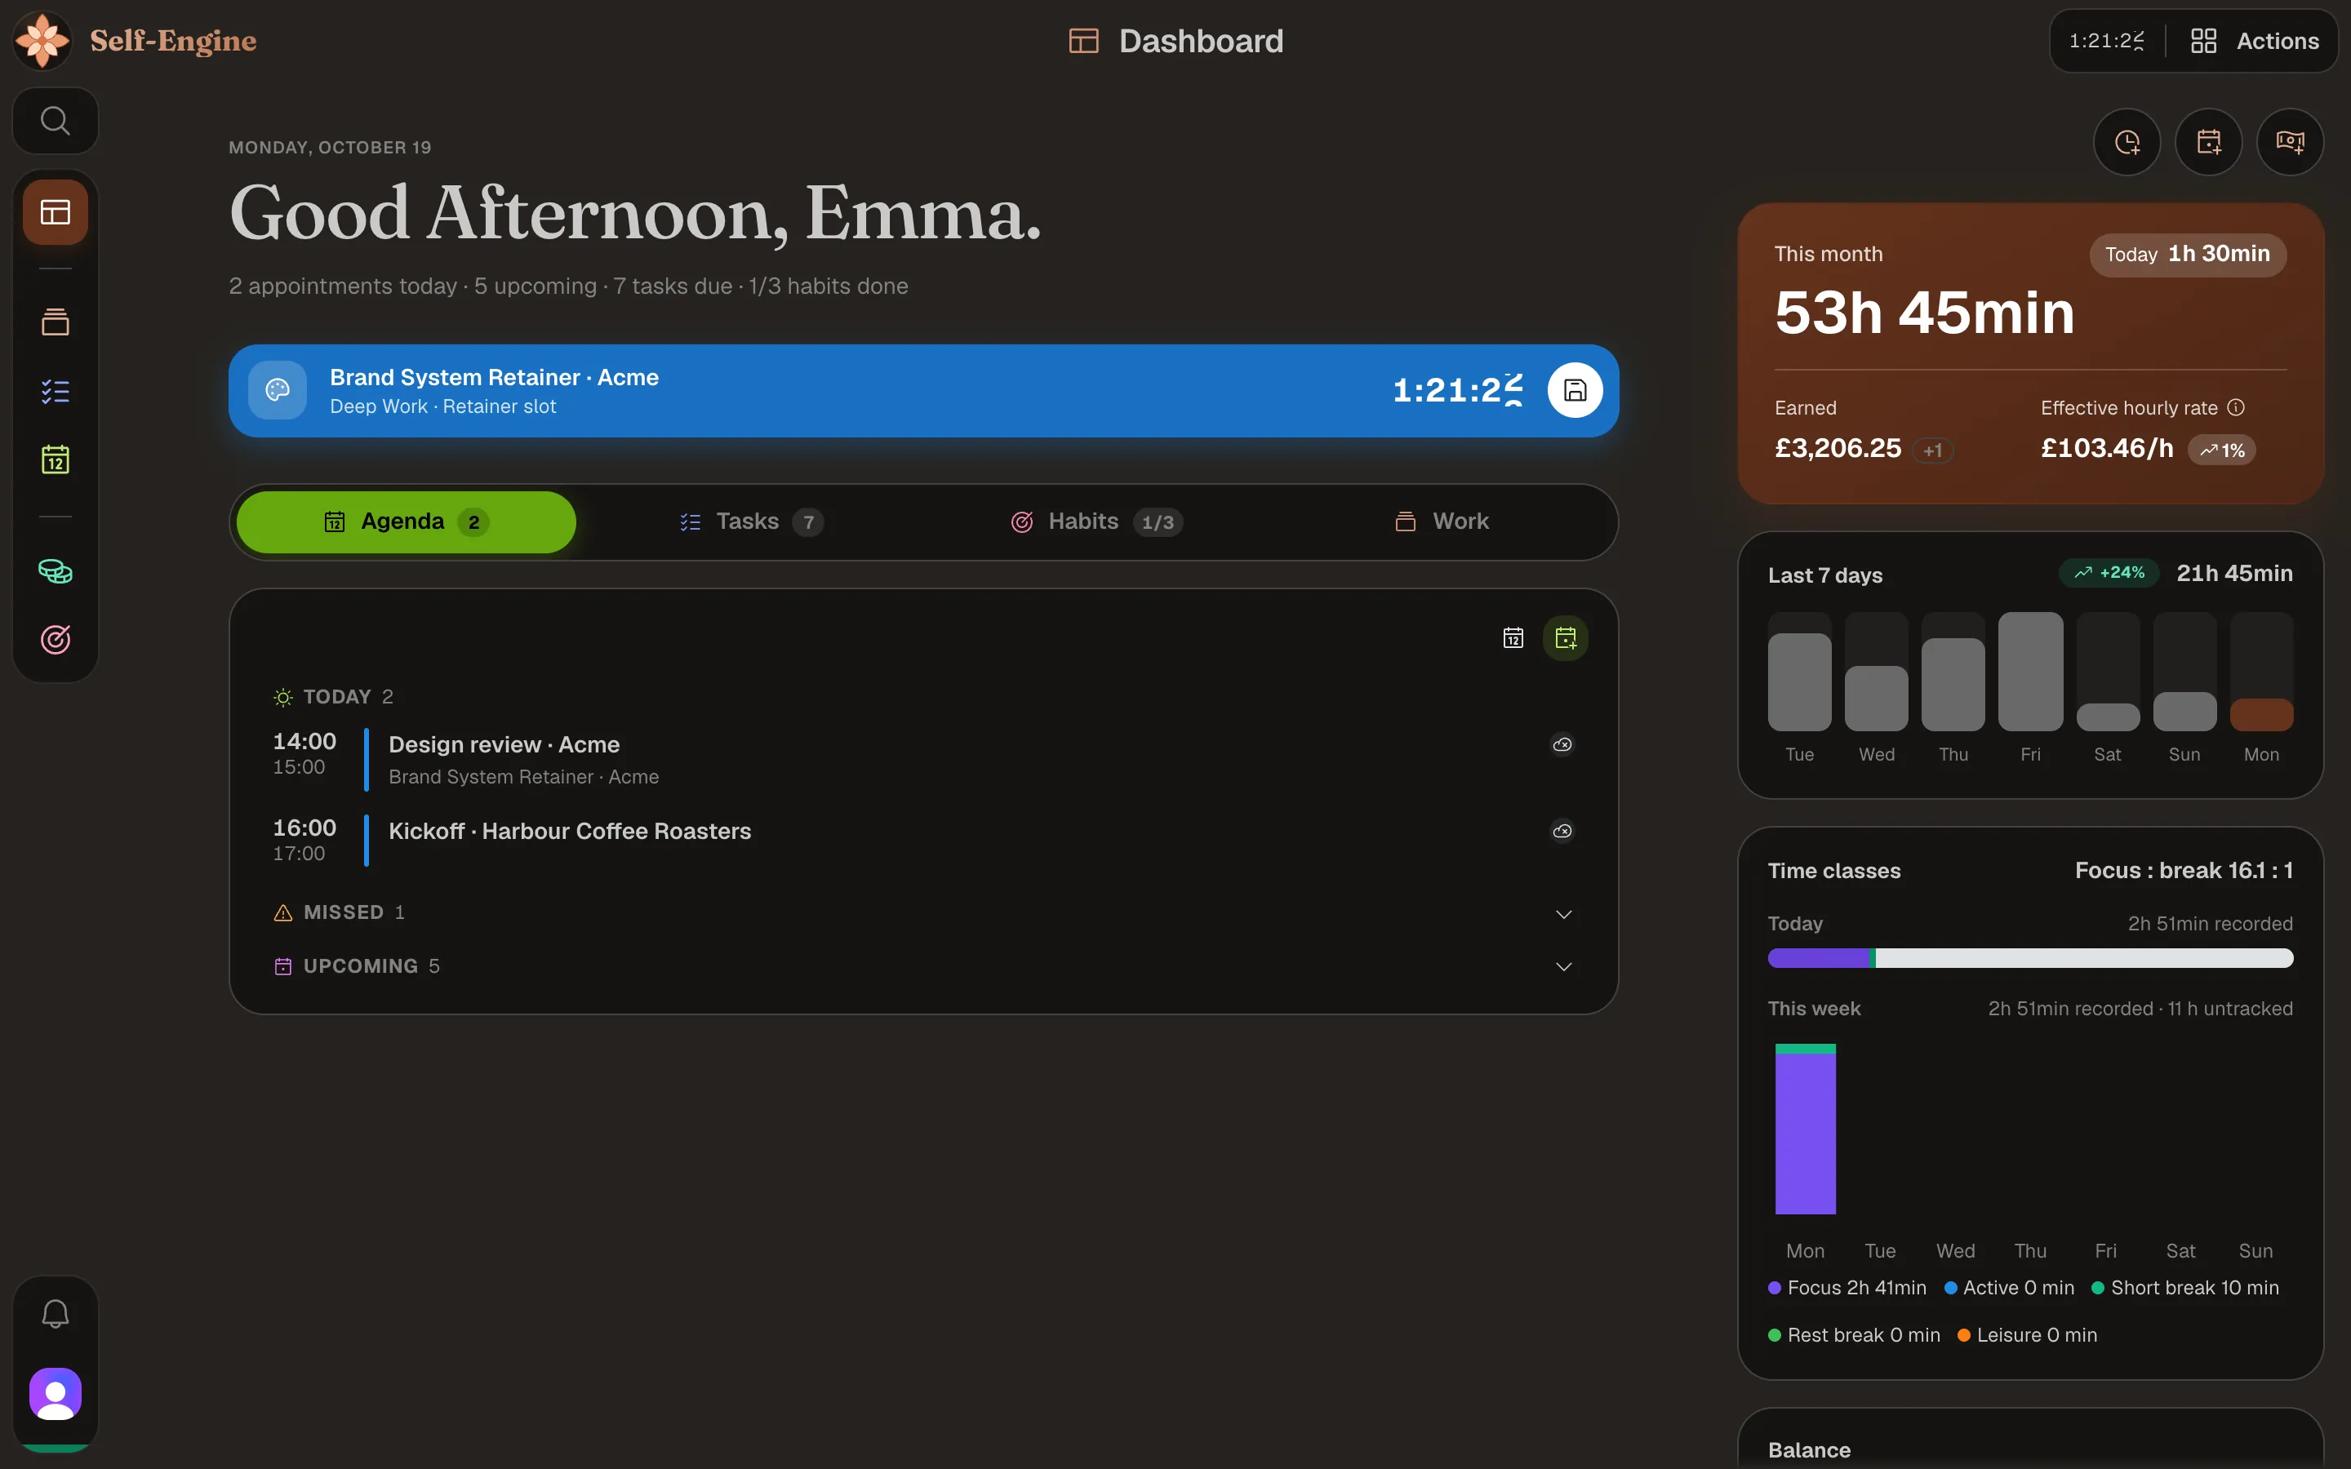Open the Calendar icon in sidebar
The height and width of the screenshot is (1469, 2351).
[x=56, y=459]
